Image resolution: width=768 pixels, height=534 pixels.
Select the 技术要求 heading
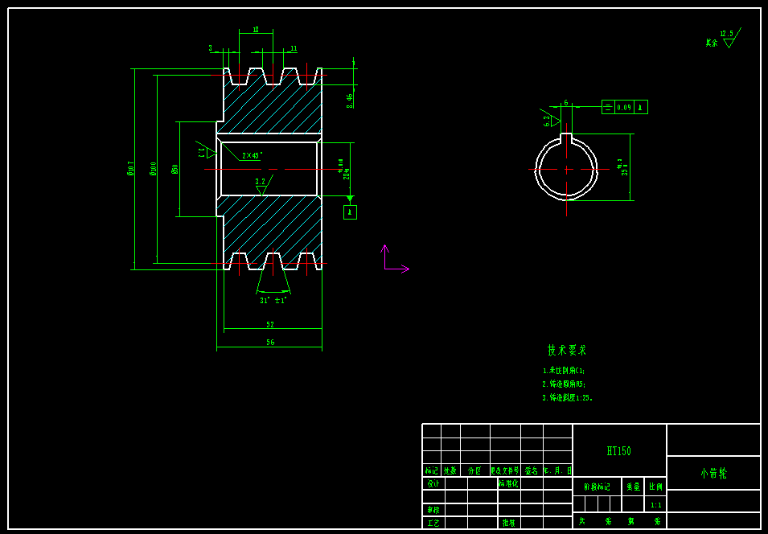click(567, 351)
